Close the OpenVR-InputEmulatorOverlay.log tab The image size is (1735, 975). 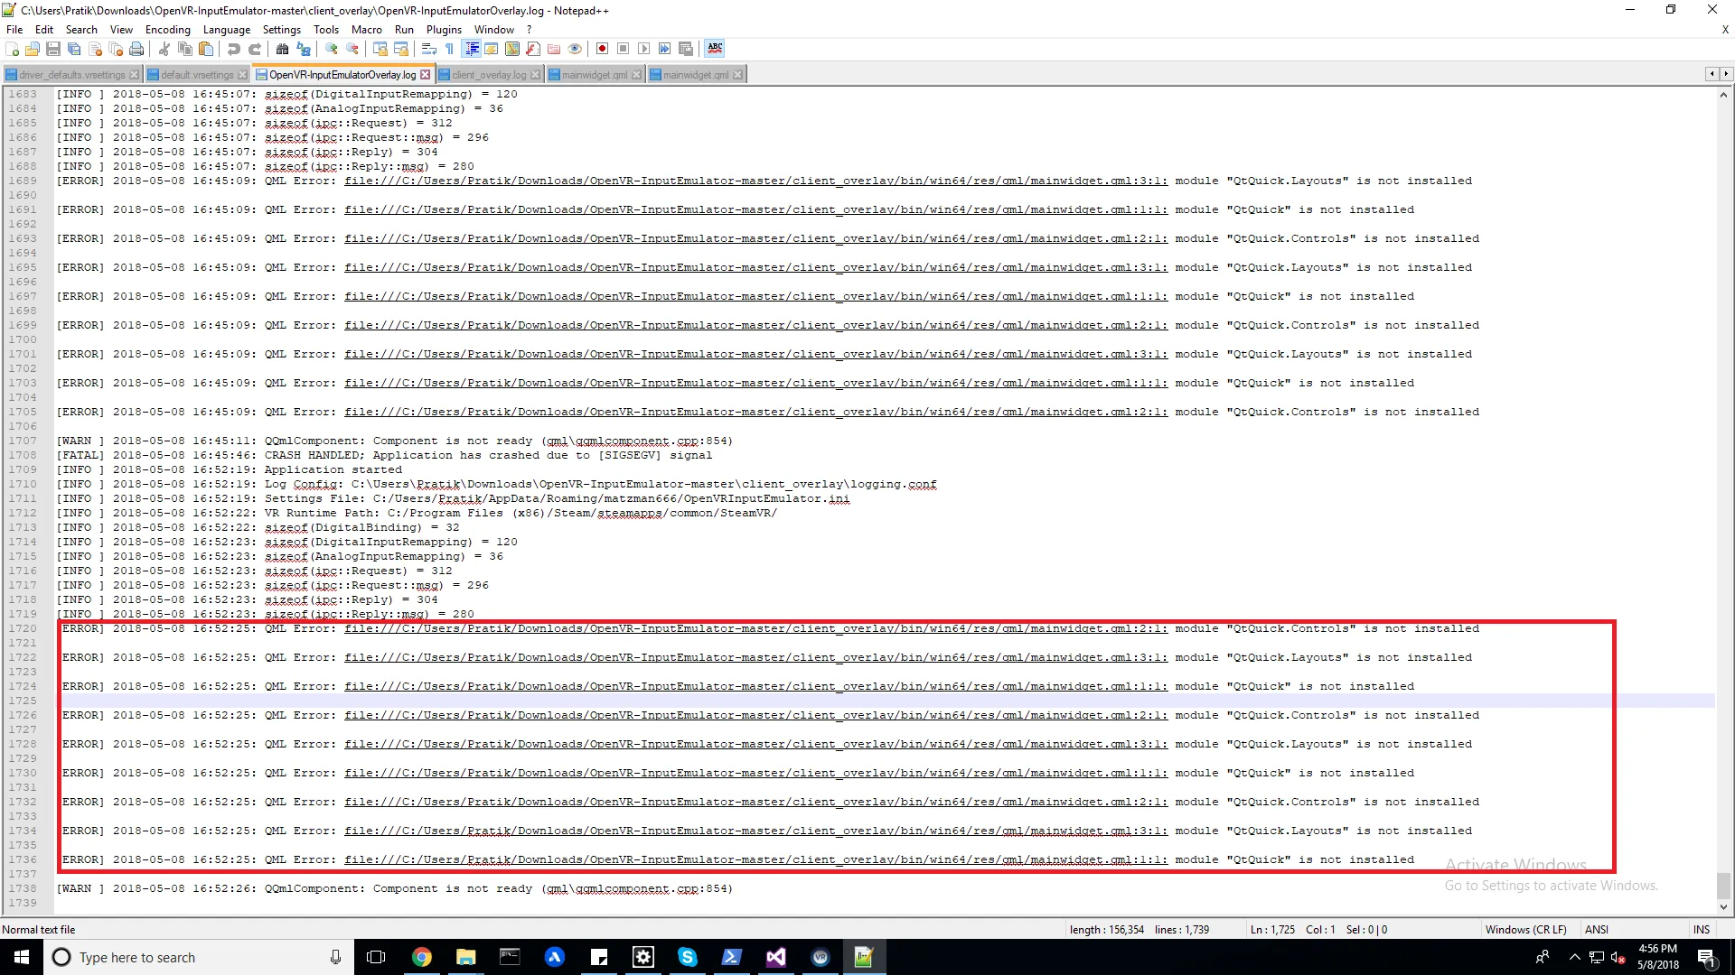click(x=426, y=75)
